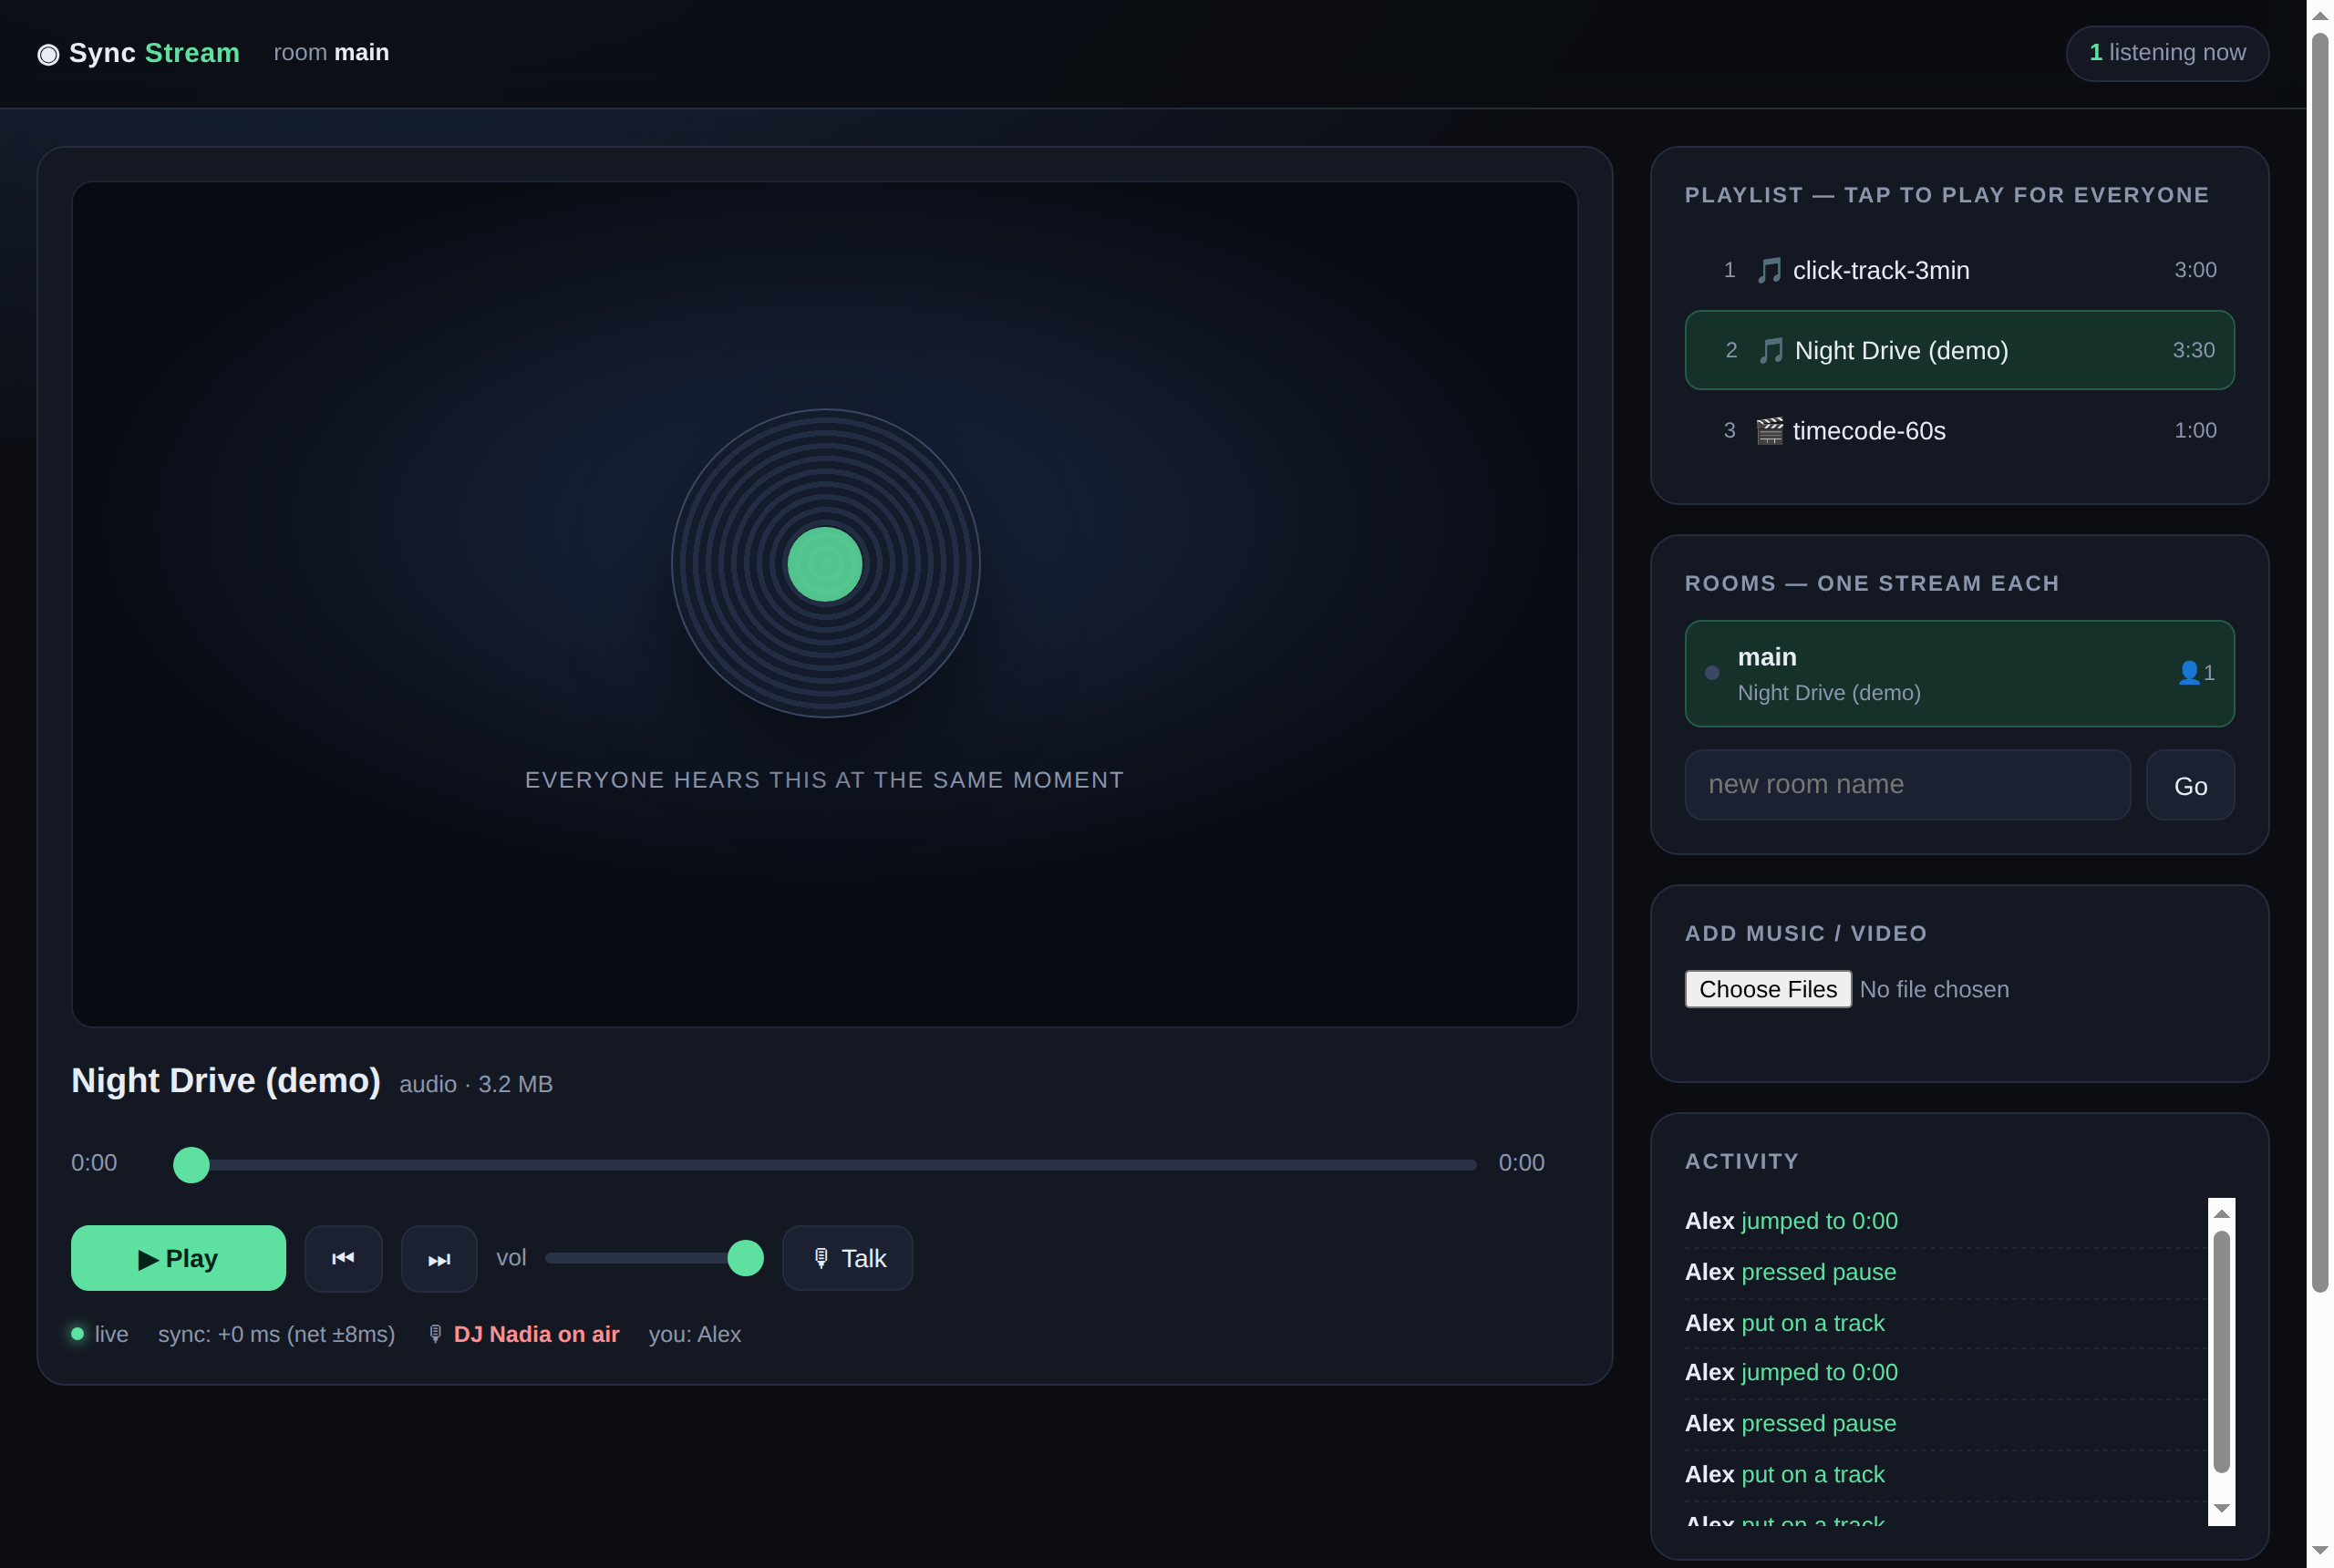Image resolution: width=2334 pixels, height=1568 pixels.
Task: Toggle the Talk microphone button
Action: (847, 1258)
